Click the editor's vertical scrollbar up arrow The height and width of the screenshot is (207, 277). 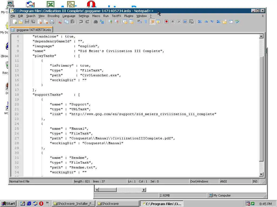click(x=261, y=36)
